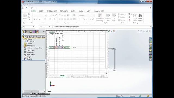Expand the formula bar arrow

pos(150,27)
